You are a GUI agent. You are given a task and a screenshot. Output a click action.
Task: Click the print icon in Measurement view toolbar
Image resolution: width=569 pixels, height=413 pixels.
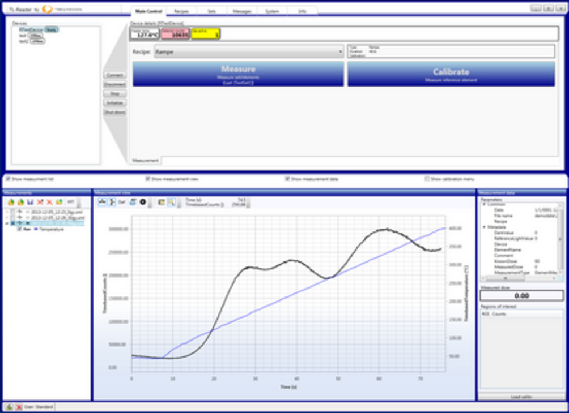tap(133, 202)
